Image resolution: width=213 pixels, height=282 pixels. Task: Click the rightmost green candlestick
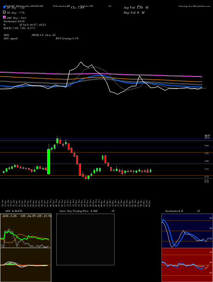[151, 170]
